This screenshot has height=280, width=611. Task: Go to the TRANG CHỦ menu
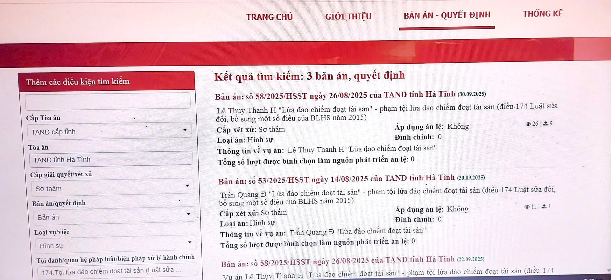pos(269,17)
